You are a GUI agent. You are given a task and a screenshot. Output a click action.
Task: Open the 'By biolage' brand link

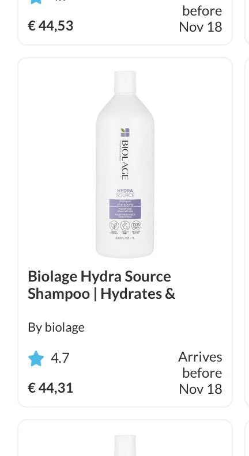(56, 328)
